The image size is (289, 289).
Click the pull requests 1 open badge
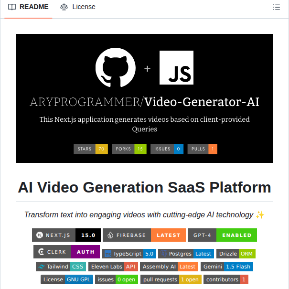tap(171, 279)
